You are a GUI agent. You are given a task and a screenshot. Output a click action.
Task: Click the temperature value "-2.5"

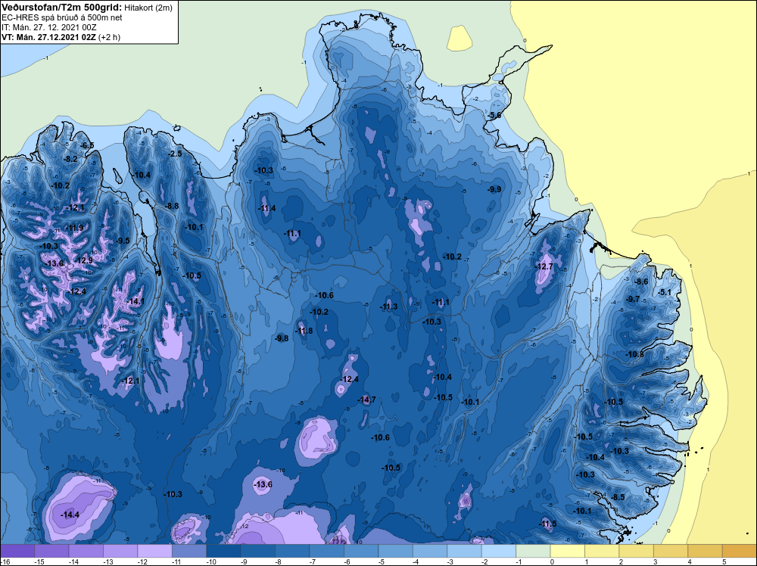175,154
